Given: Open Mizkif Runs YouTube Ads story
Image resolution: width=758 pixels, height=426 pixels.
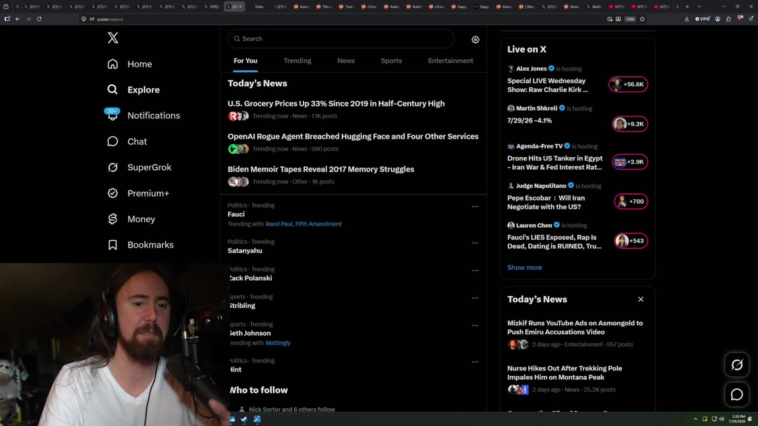Looking at the screenshot, I should click(575, 328).
